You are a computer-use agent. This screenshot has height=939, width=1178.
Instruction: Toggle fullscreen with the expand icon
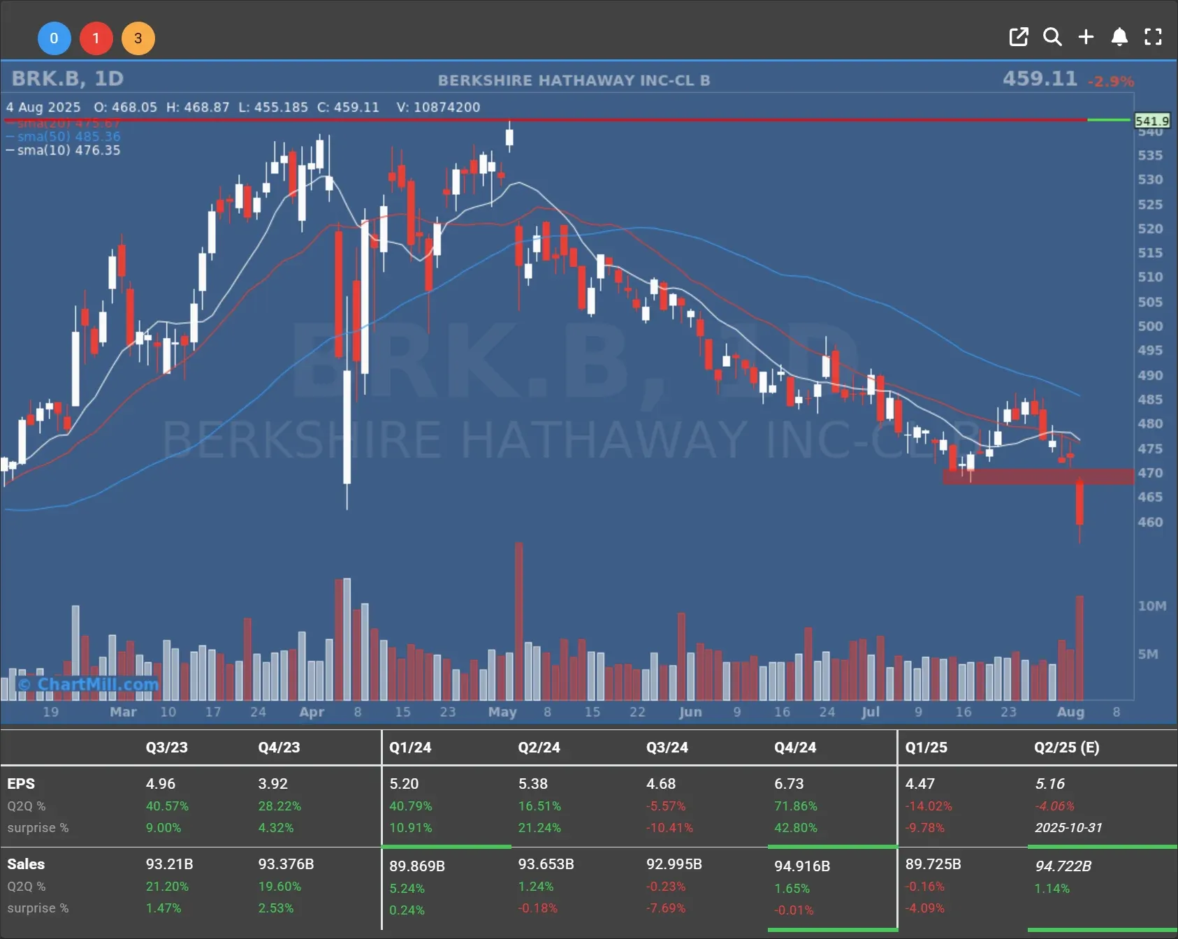1153,37
